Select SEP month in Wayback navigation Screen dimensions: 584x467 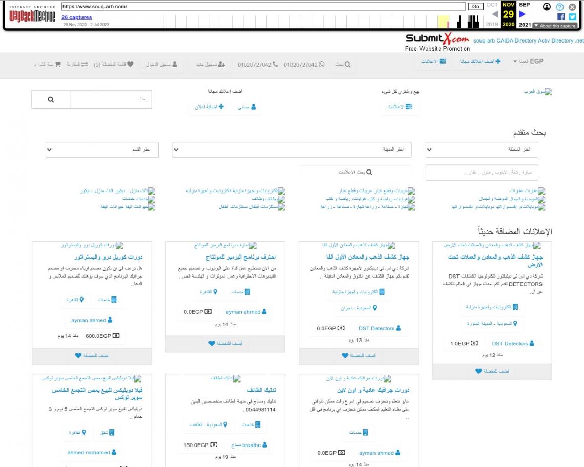coord(525,5)
